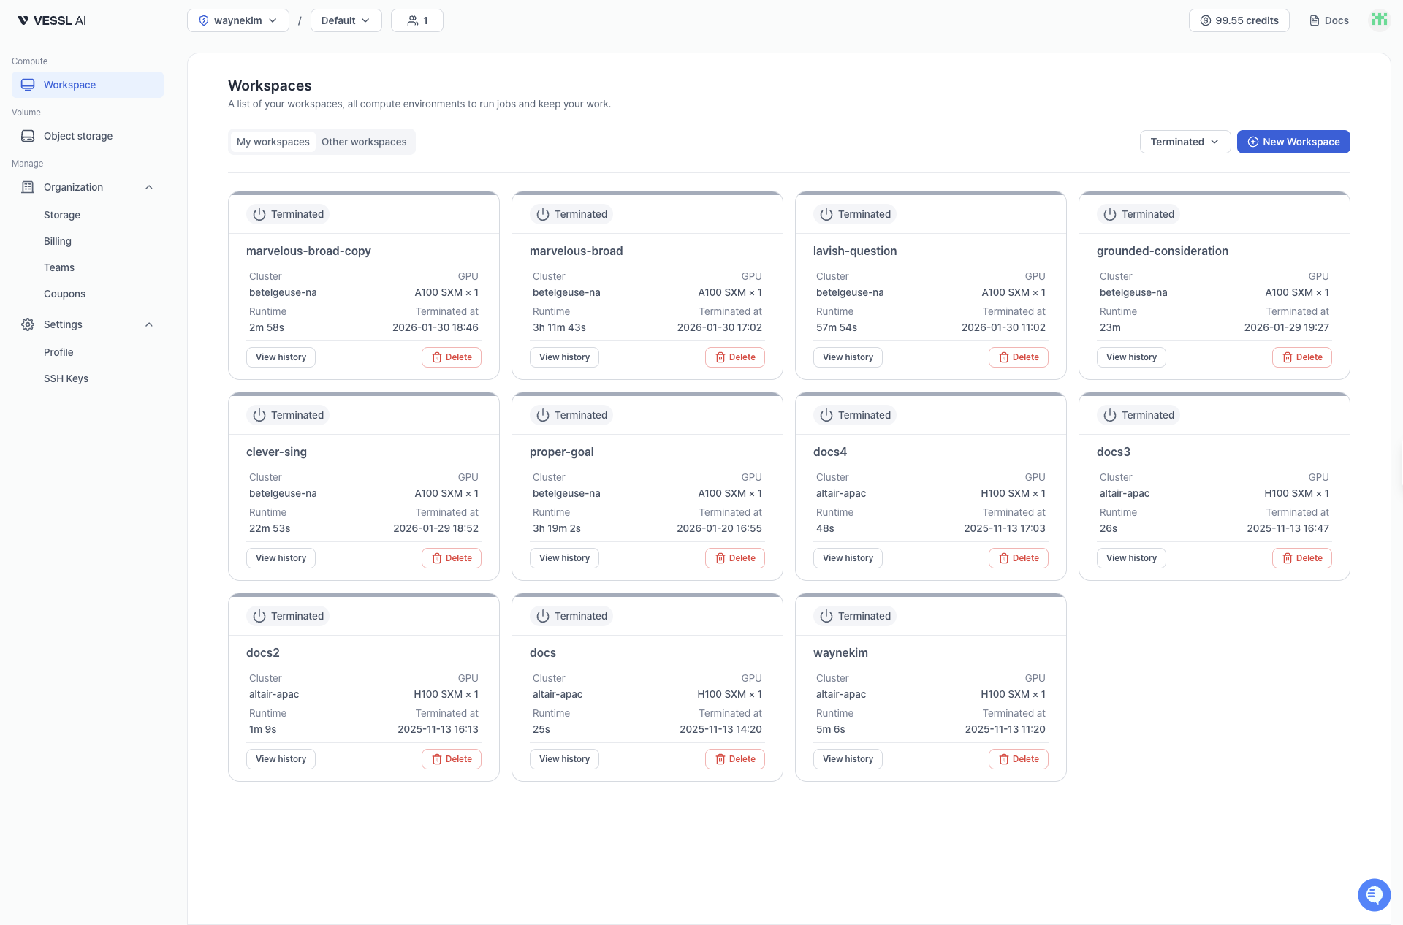The image size is (1403, 925).
Task: Click power icon on marvelous-broad status badge
Action: 542,213
